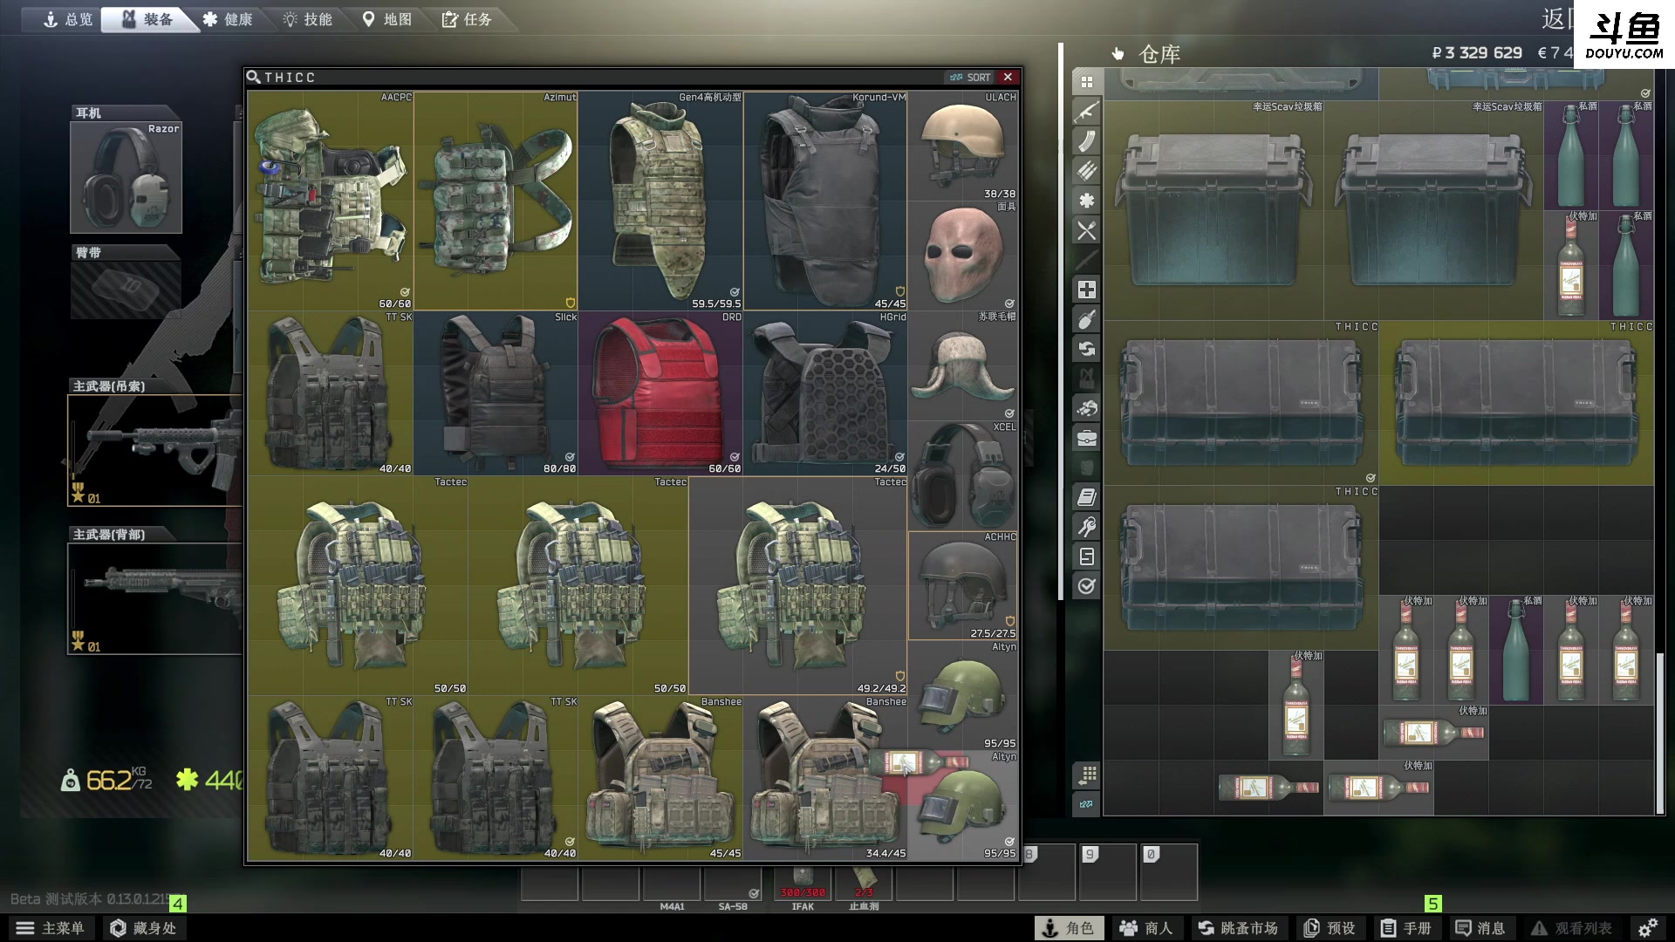Screen dimensions: 1675x942
Task: Close the THICC container window
Action: pos(1008,78)
